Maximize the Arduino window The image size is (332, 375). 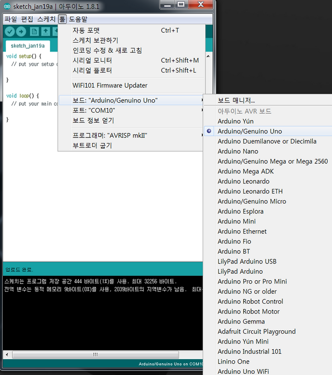pos(181,4)
